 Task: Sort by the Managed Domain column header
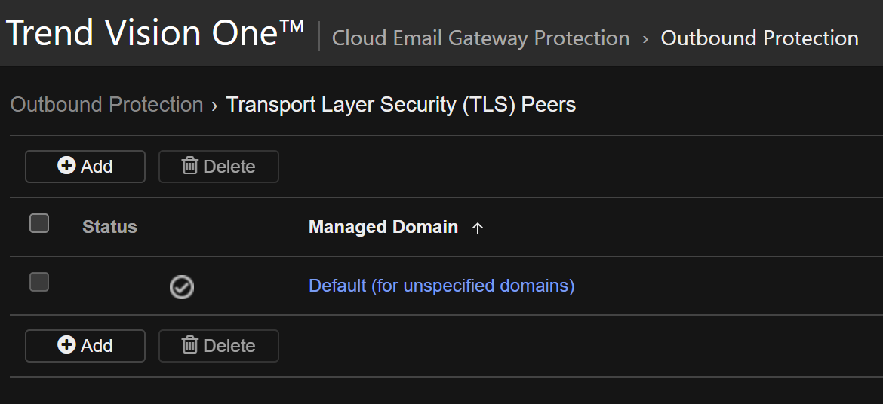click(x=383, y=227)
